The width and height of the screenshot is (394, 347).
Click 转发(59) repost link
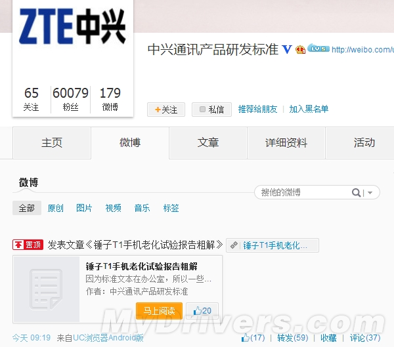(293, 338)
